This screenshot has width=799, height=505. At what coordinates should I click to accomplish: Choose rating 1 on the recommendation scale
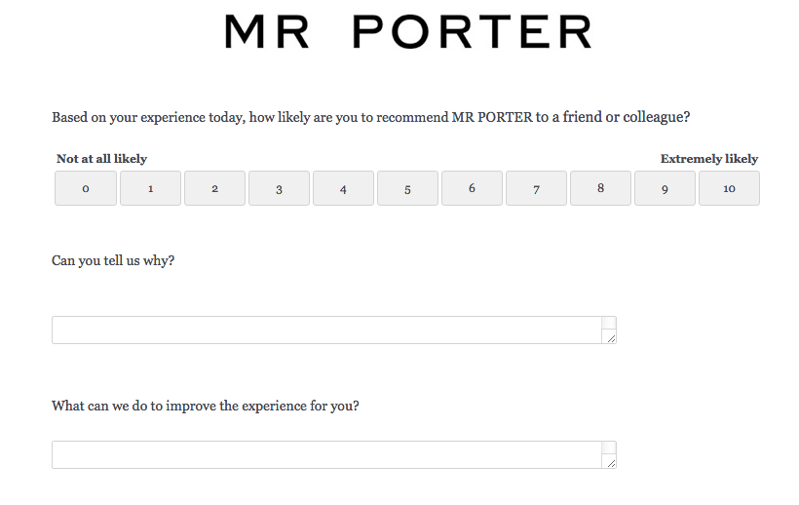coord(150,188)
